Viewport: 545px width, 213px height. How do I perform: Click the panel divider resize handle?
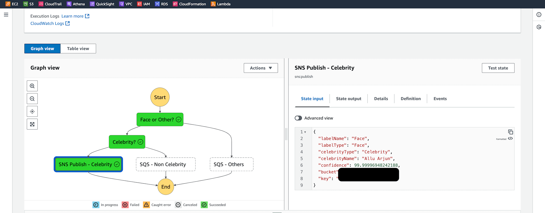pos(286,134)
